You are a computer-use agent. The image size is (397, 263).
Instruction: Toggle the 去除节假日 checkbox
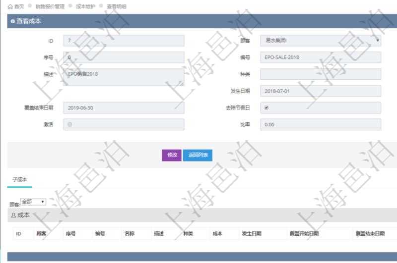click(266, 108)
